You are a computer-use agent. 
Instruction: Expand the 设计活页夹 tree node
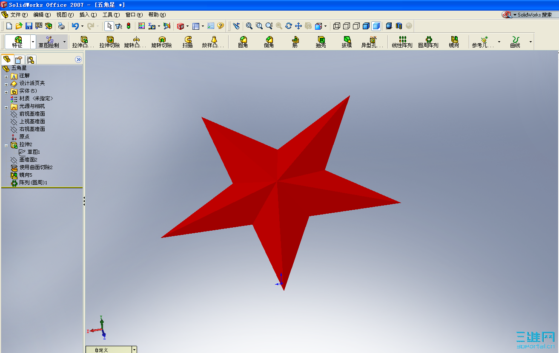click(6, 85)
